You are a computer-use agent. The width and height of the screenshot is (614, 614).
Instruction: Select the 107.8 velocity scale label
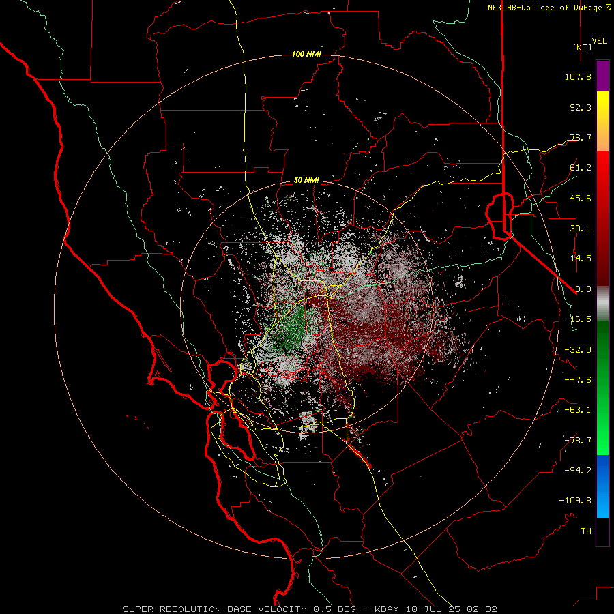(578, 76)
